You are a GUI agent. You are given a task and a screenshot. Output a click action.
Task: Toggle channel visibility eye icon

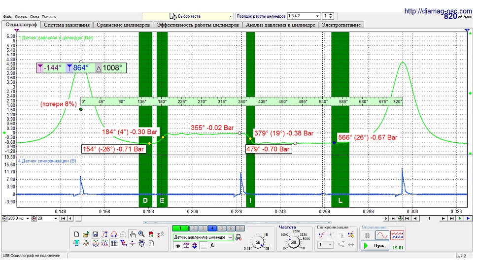click(178, 245)
